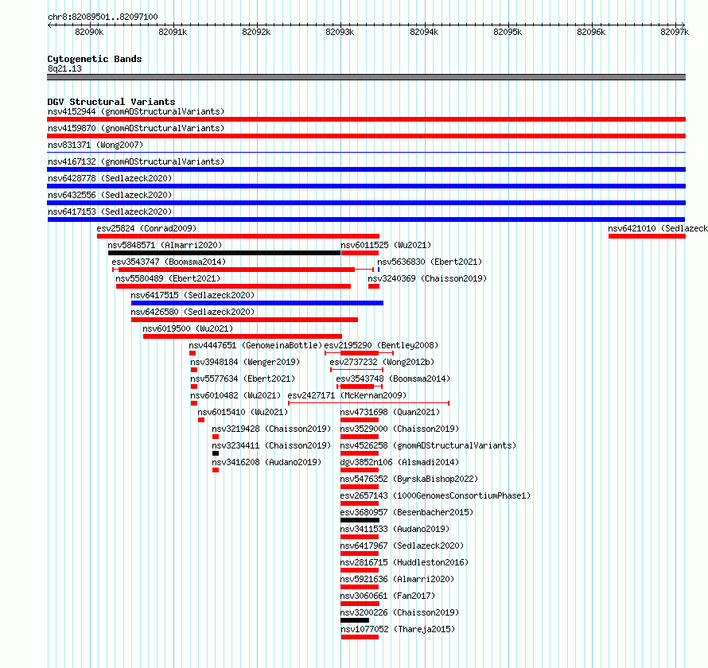
Task: Select nsv5636830 (Ebert2021) label
Action: click(430, 262)
